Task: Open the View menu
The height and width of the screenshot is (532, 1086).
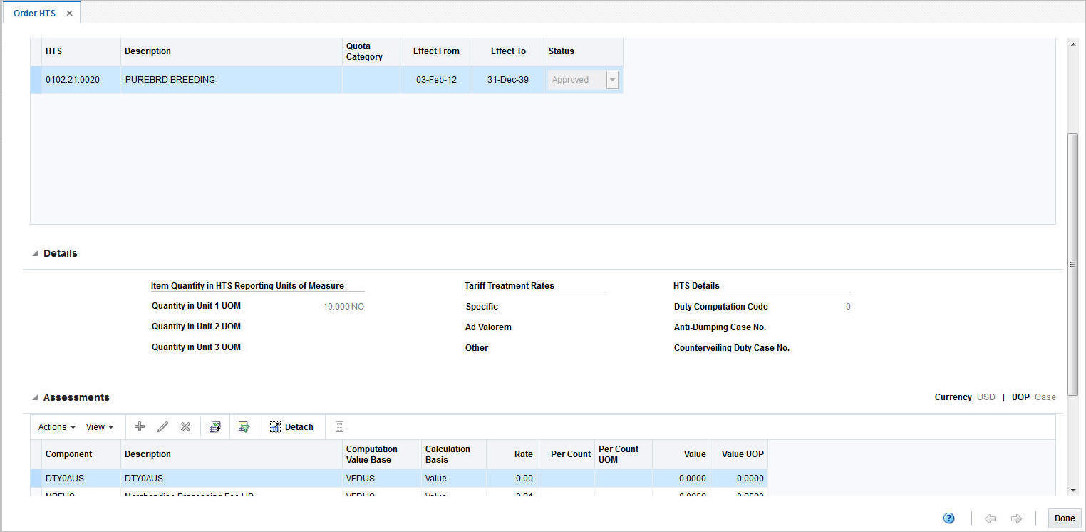Action: [99, 426]
